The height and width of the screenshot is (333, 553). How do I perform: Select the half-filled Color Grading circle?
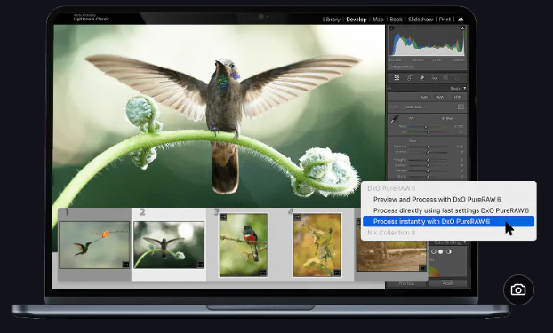pos(449,251)
